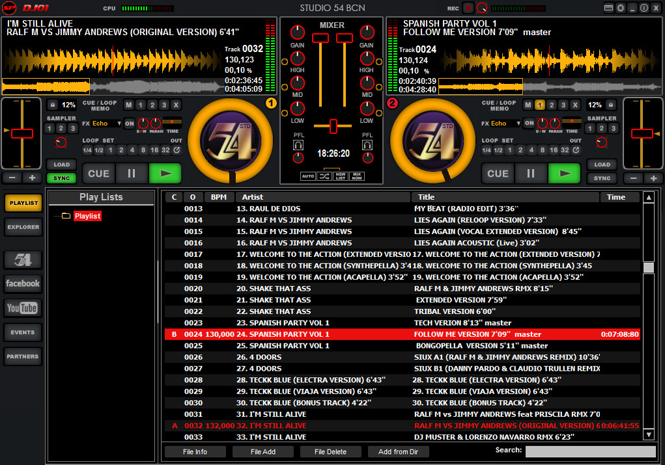Select the PLAYLIST tab in the sidebar
This screenshot has width=665, height=465.
(x=22, y=202)
